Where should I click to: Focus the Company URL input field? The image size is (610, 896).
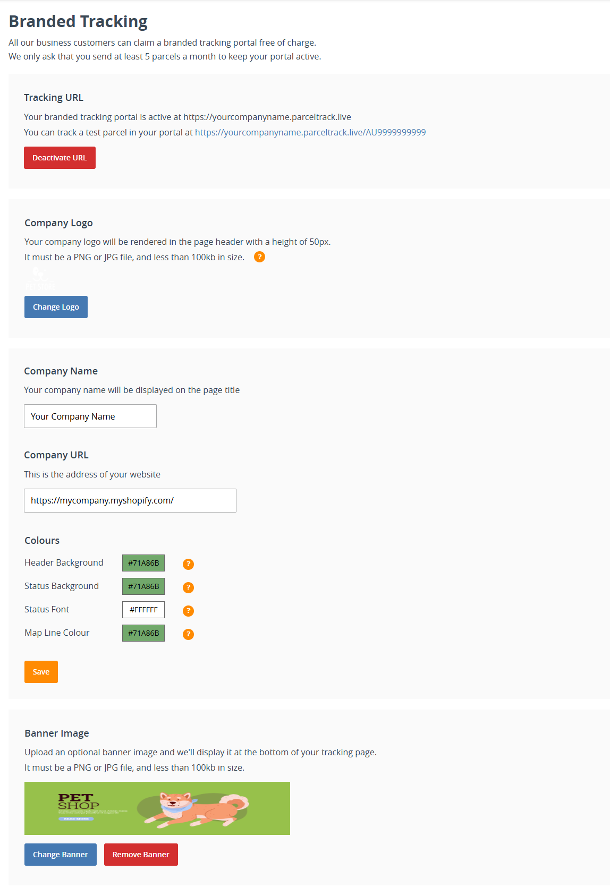point(130,500)
